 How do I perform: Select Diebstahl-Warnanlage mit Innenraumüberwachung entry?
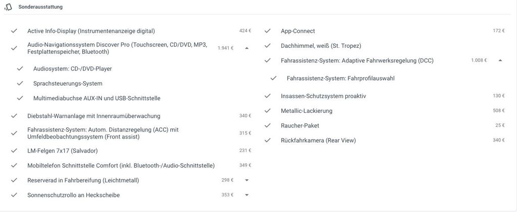tap(131, 116)
